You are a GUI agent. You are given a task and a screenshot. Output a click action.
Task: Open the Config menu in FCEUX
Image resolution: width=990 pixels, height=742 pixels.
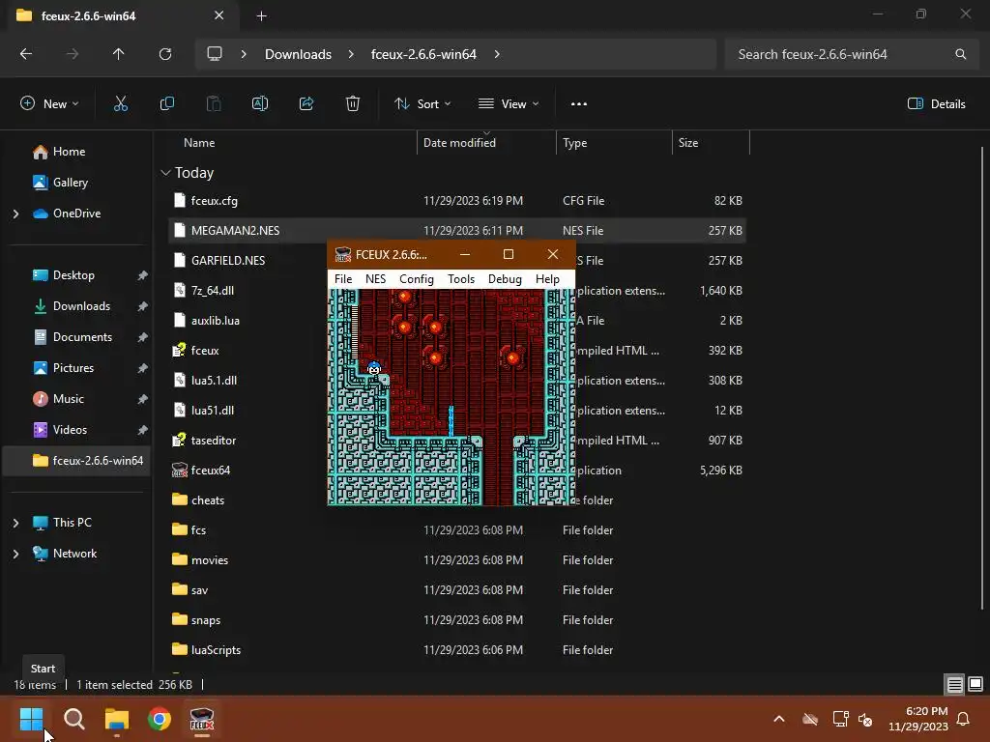416,279
